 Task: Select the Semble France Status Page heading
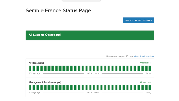(x=58, y=10)
